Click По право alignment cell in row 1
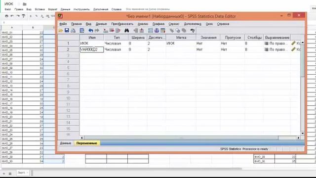This screenshot has width=316, height=178. pos(277,43)
